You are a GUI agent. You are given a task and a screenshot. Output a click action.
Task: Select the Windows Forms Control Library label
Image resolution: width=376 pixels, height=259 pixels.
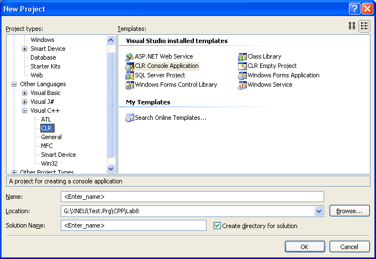176,84
